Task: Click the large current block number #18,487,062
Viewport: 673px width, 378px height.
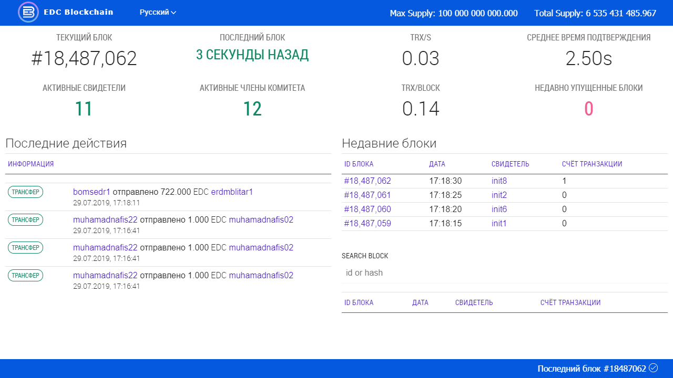Action: pyautogui.click(x=84, y=59)
